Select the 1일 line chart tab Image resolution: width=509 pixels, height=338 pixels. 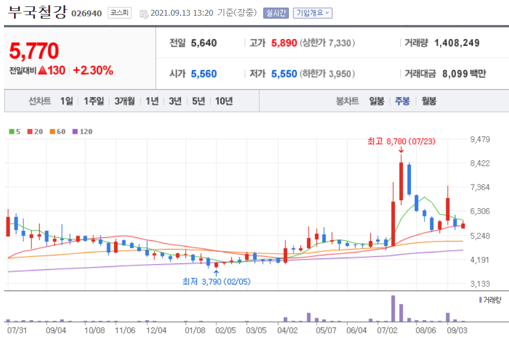point(66,101)
